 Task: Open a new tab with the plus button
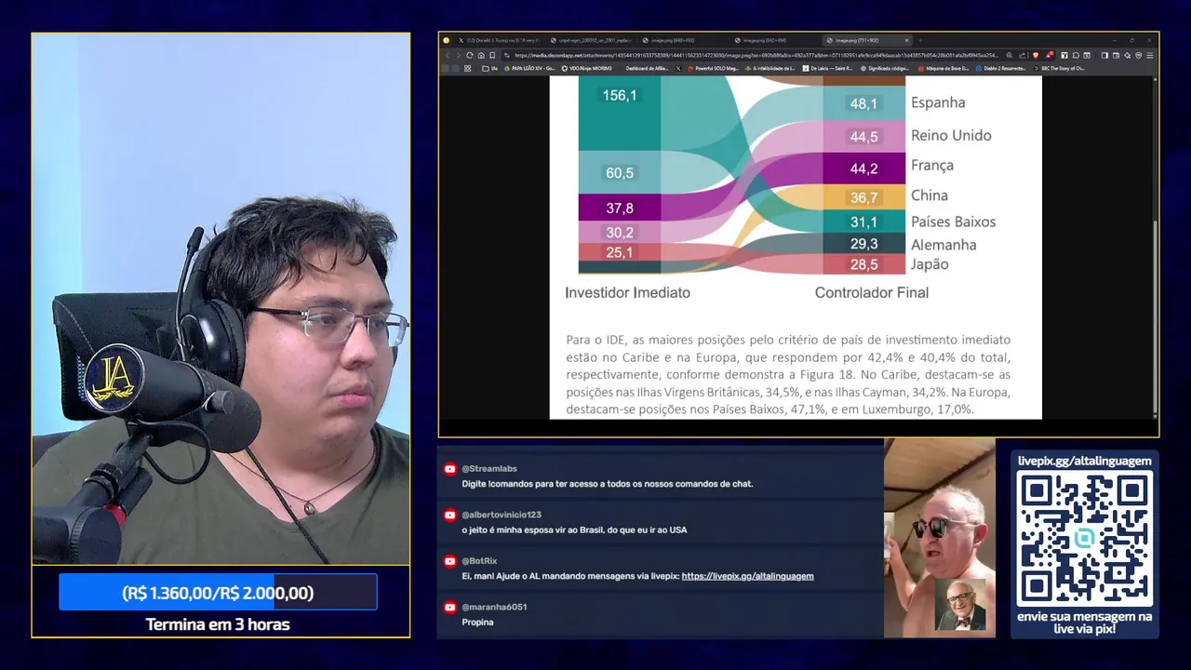pos(920,40)
